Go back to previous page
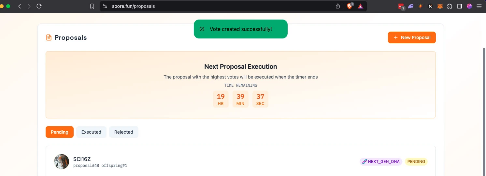The image size is (486, 176). 20,6
